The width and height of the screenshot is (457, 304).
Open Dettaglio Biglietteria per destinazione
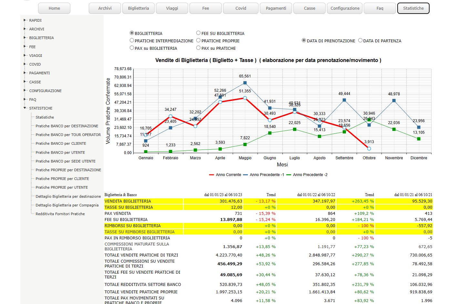click(x=68, y=196)
